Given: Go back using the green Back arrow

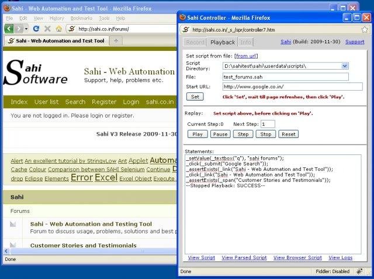Looking at the screenshot, I should tap(9, 29).
